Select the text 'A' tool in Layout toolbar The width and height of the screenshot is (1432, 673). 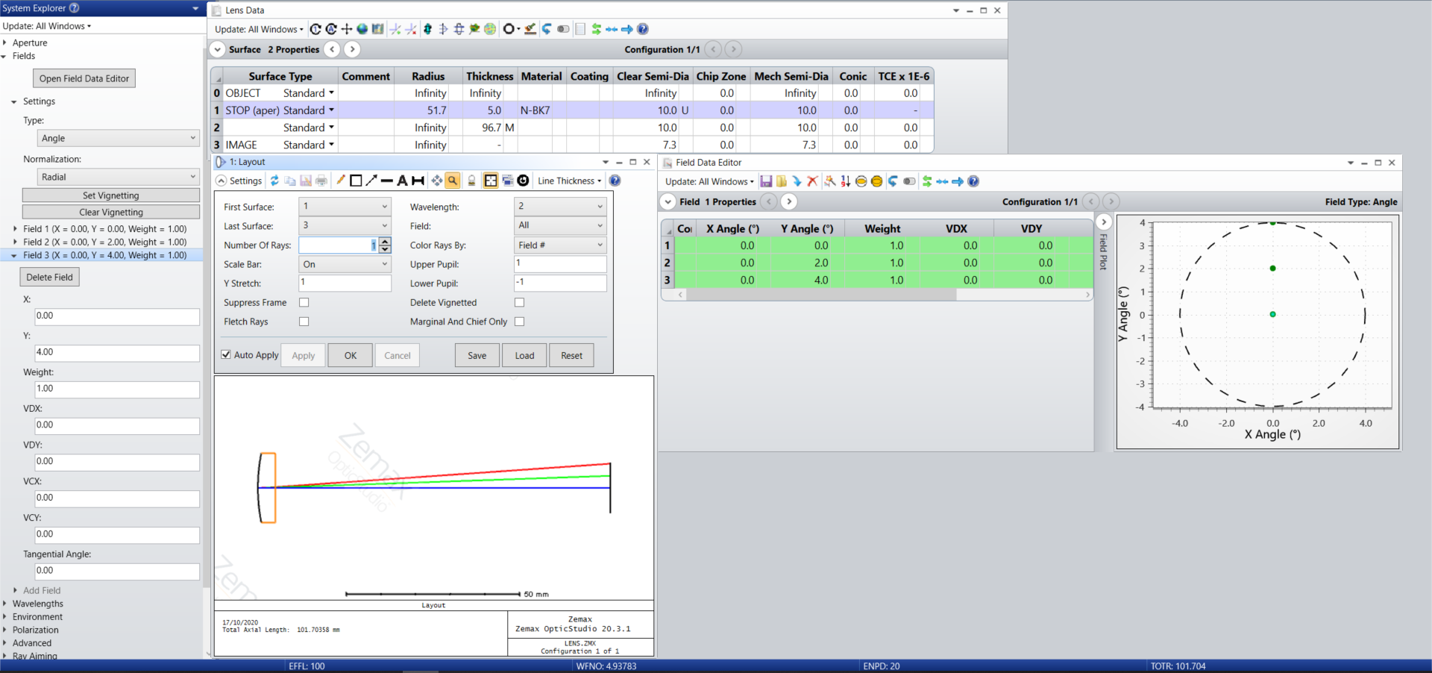pyautogui.click(x=402, y=181)
